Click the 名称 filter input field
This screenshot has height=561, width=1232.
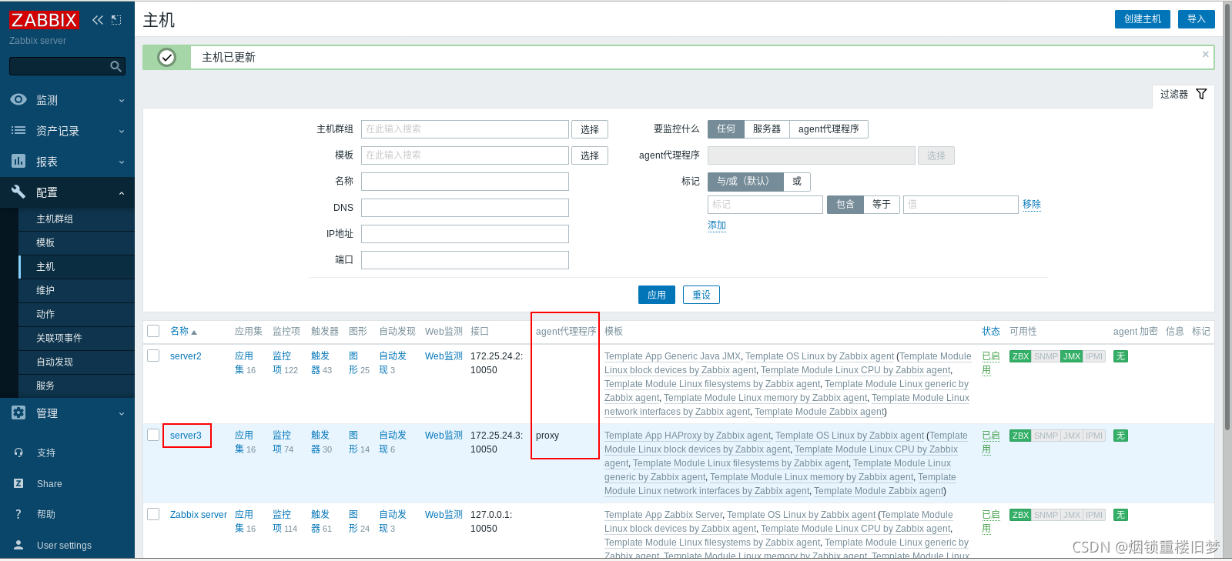click(465, 182)
